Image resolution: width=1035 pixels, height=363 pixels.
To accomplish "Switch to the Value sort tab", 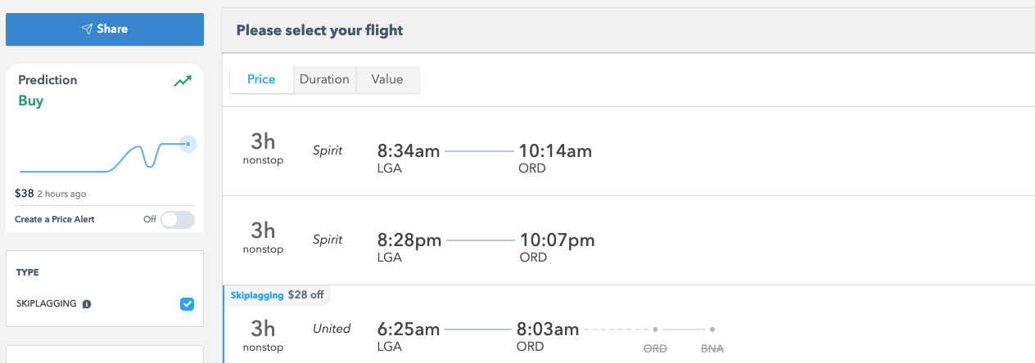I will tap(387, 79).
